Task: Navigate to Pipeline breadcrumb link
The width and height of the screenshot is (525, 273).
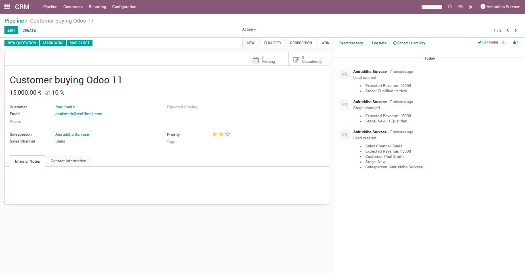Action: tap(14, 21)
